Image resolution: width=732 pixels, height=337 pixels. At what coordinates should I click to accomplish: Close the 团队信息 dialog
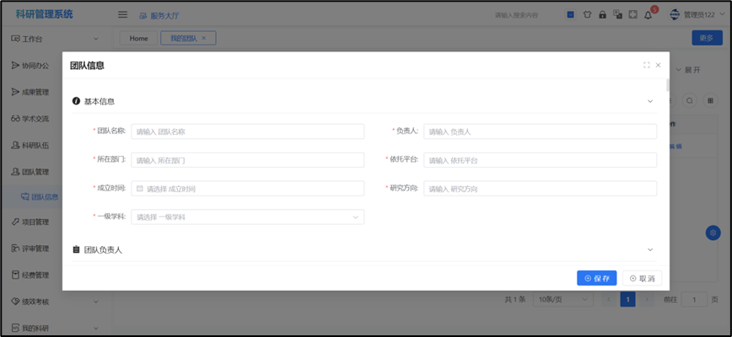[x=659, y=65]
